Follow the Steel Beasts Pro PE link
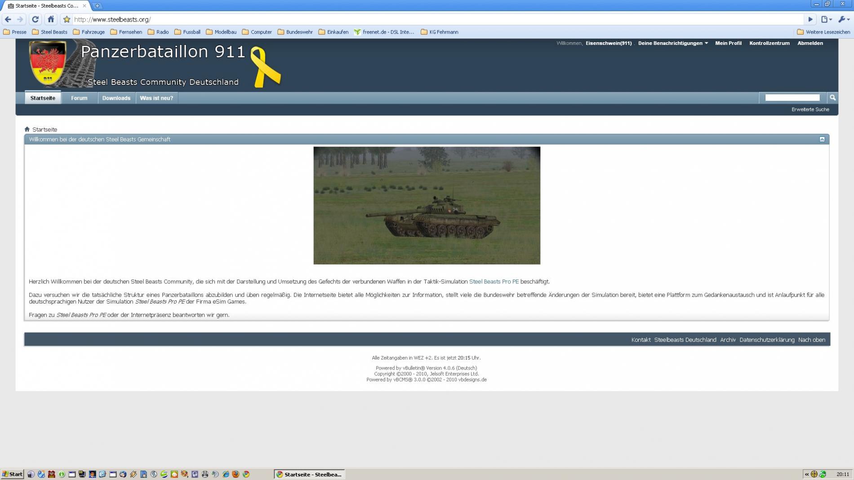The image size is (854, 480). coord(494,282)
